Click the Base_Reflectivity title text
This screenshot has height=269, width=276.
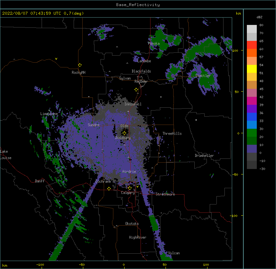point(138,5)
